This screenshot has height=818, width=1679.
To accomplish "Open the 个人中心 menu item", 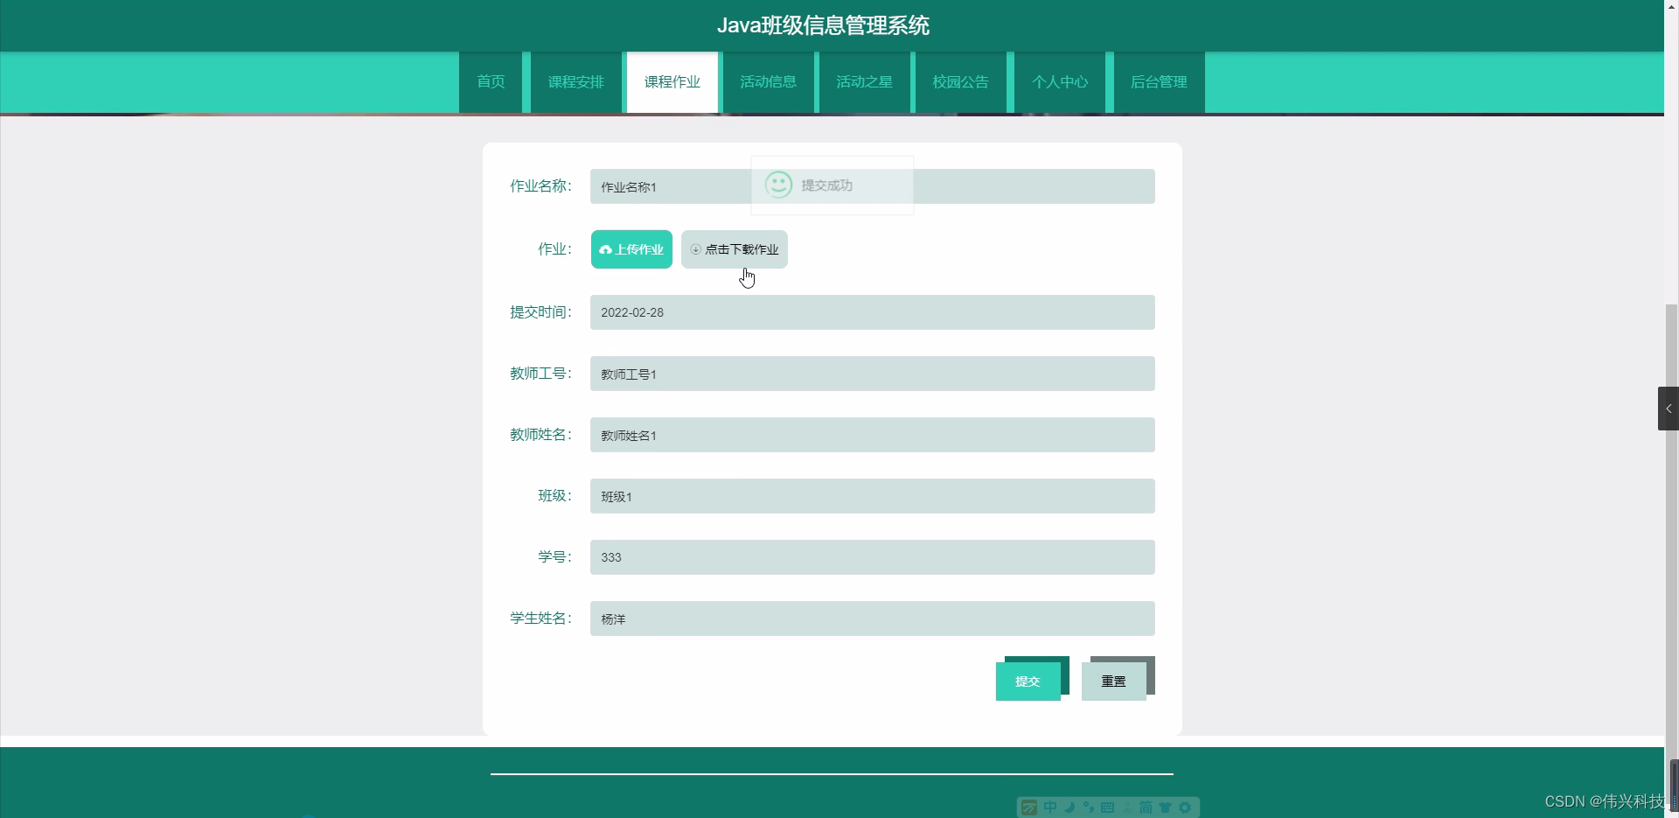I will tap(1059, 81).
